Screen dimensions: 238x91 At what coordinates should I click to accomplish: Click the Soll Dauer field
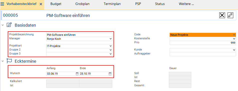pyautogui.click(x=180, y=74)
